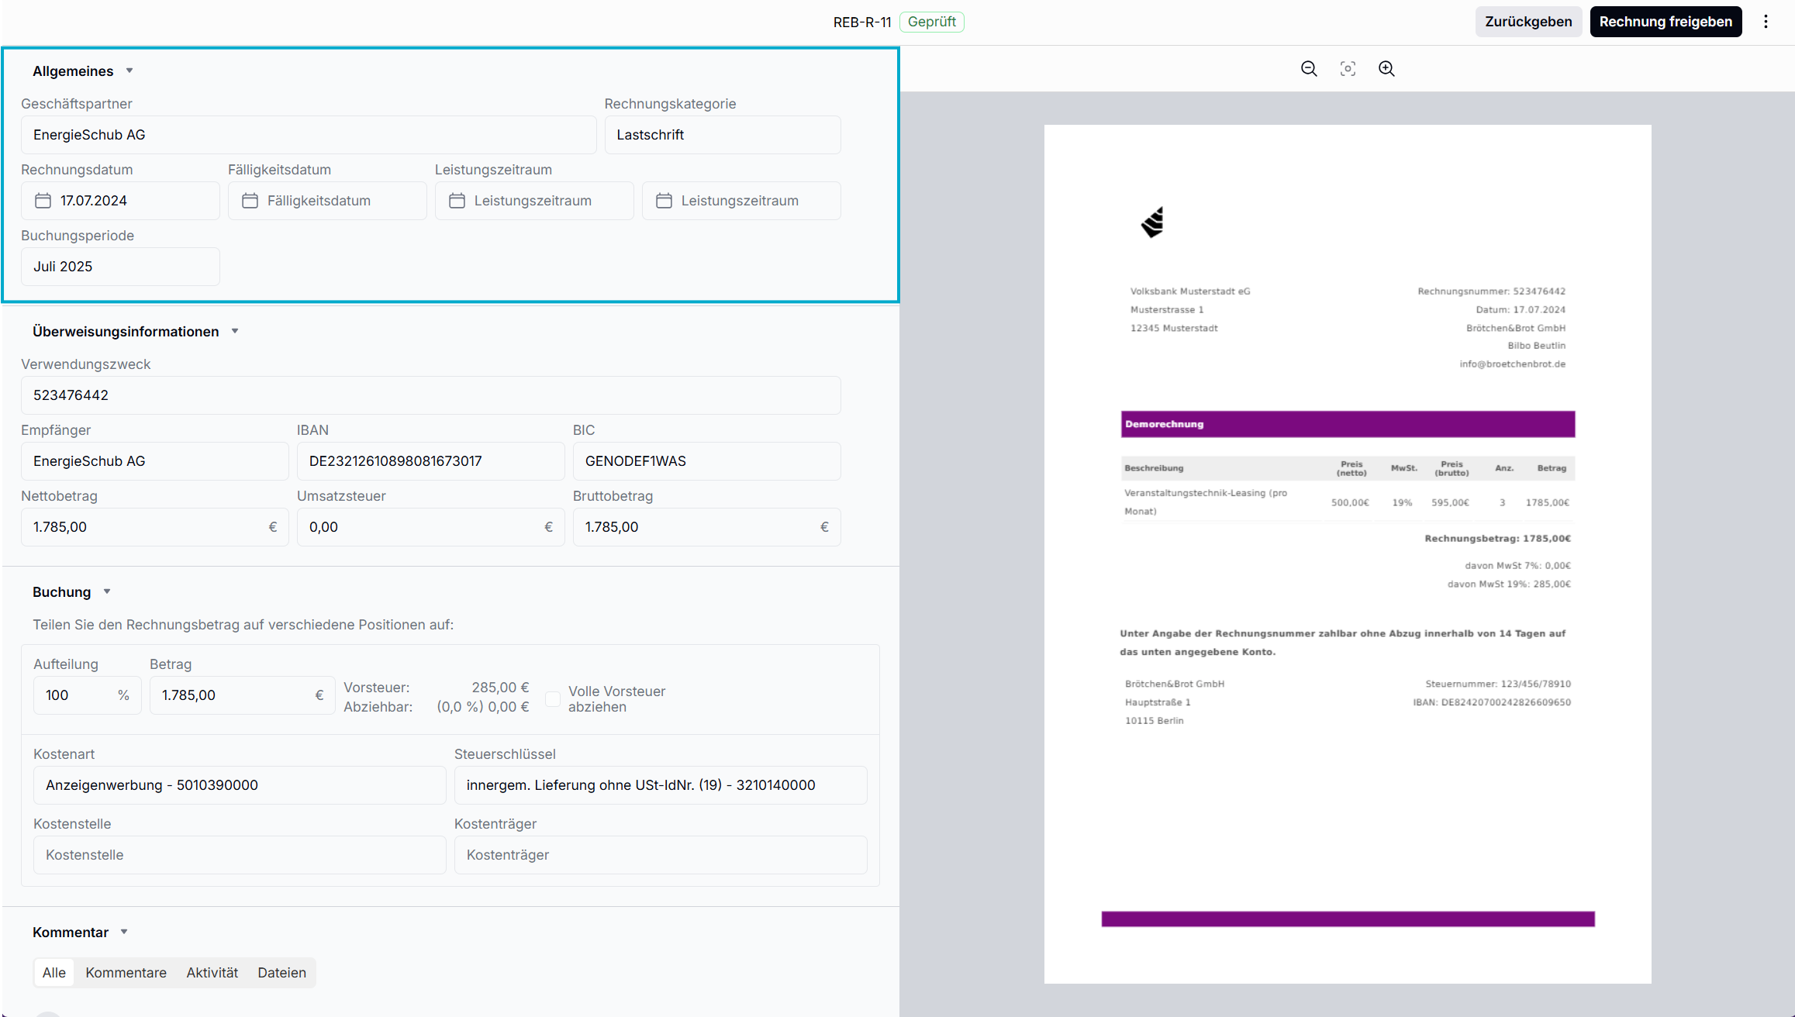Enable Volle Vorsteuer abziehen checkbox
The width and height of the screenshot is (1795, 1017).
[x=553, y=699]
